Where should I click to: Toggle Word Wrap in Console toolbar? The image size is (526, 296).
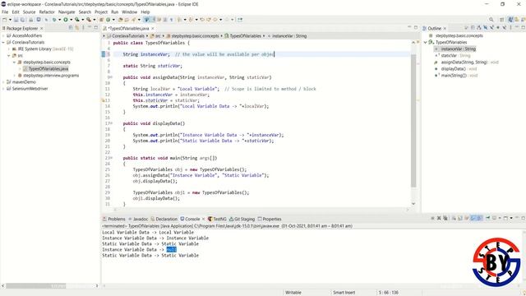(x=466, y=219)
